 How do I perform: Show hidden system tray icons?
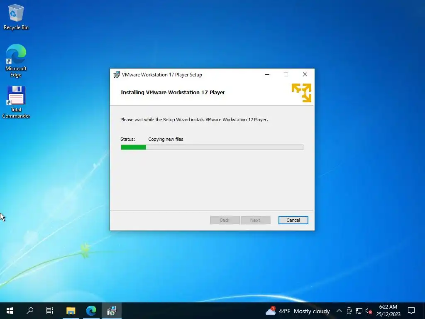(339, 311)
